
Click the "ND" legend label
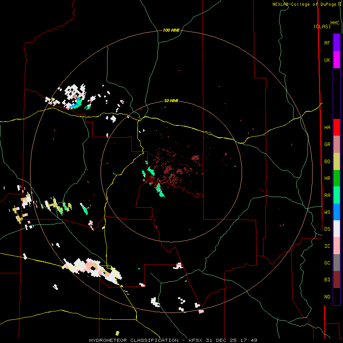[327, 297]
